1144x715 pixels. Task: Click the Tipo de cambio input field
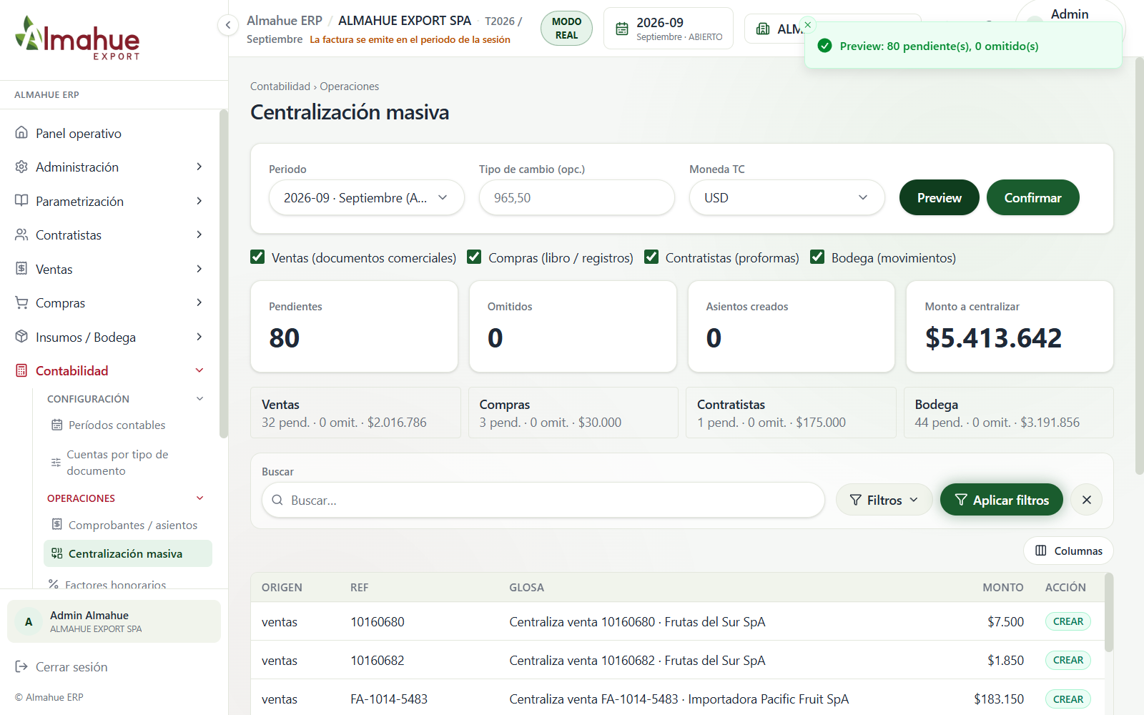click(577, 197)
